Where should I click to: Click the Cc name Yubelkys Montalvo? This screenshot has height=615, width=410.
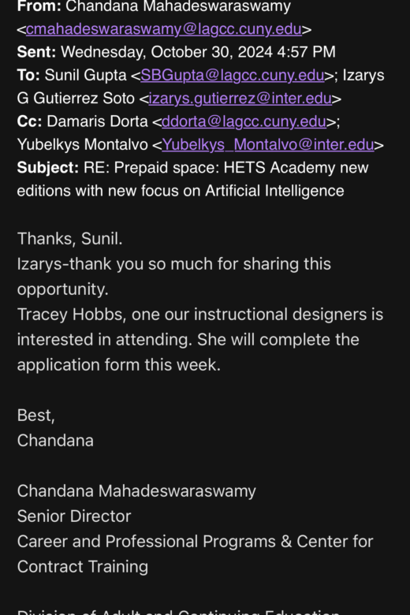[83, 145]
